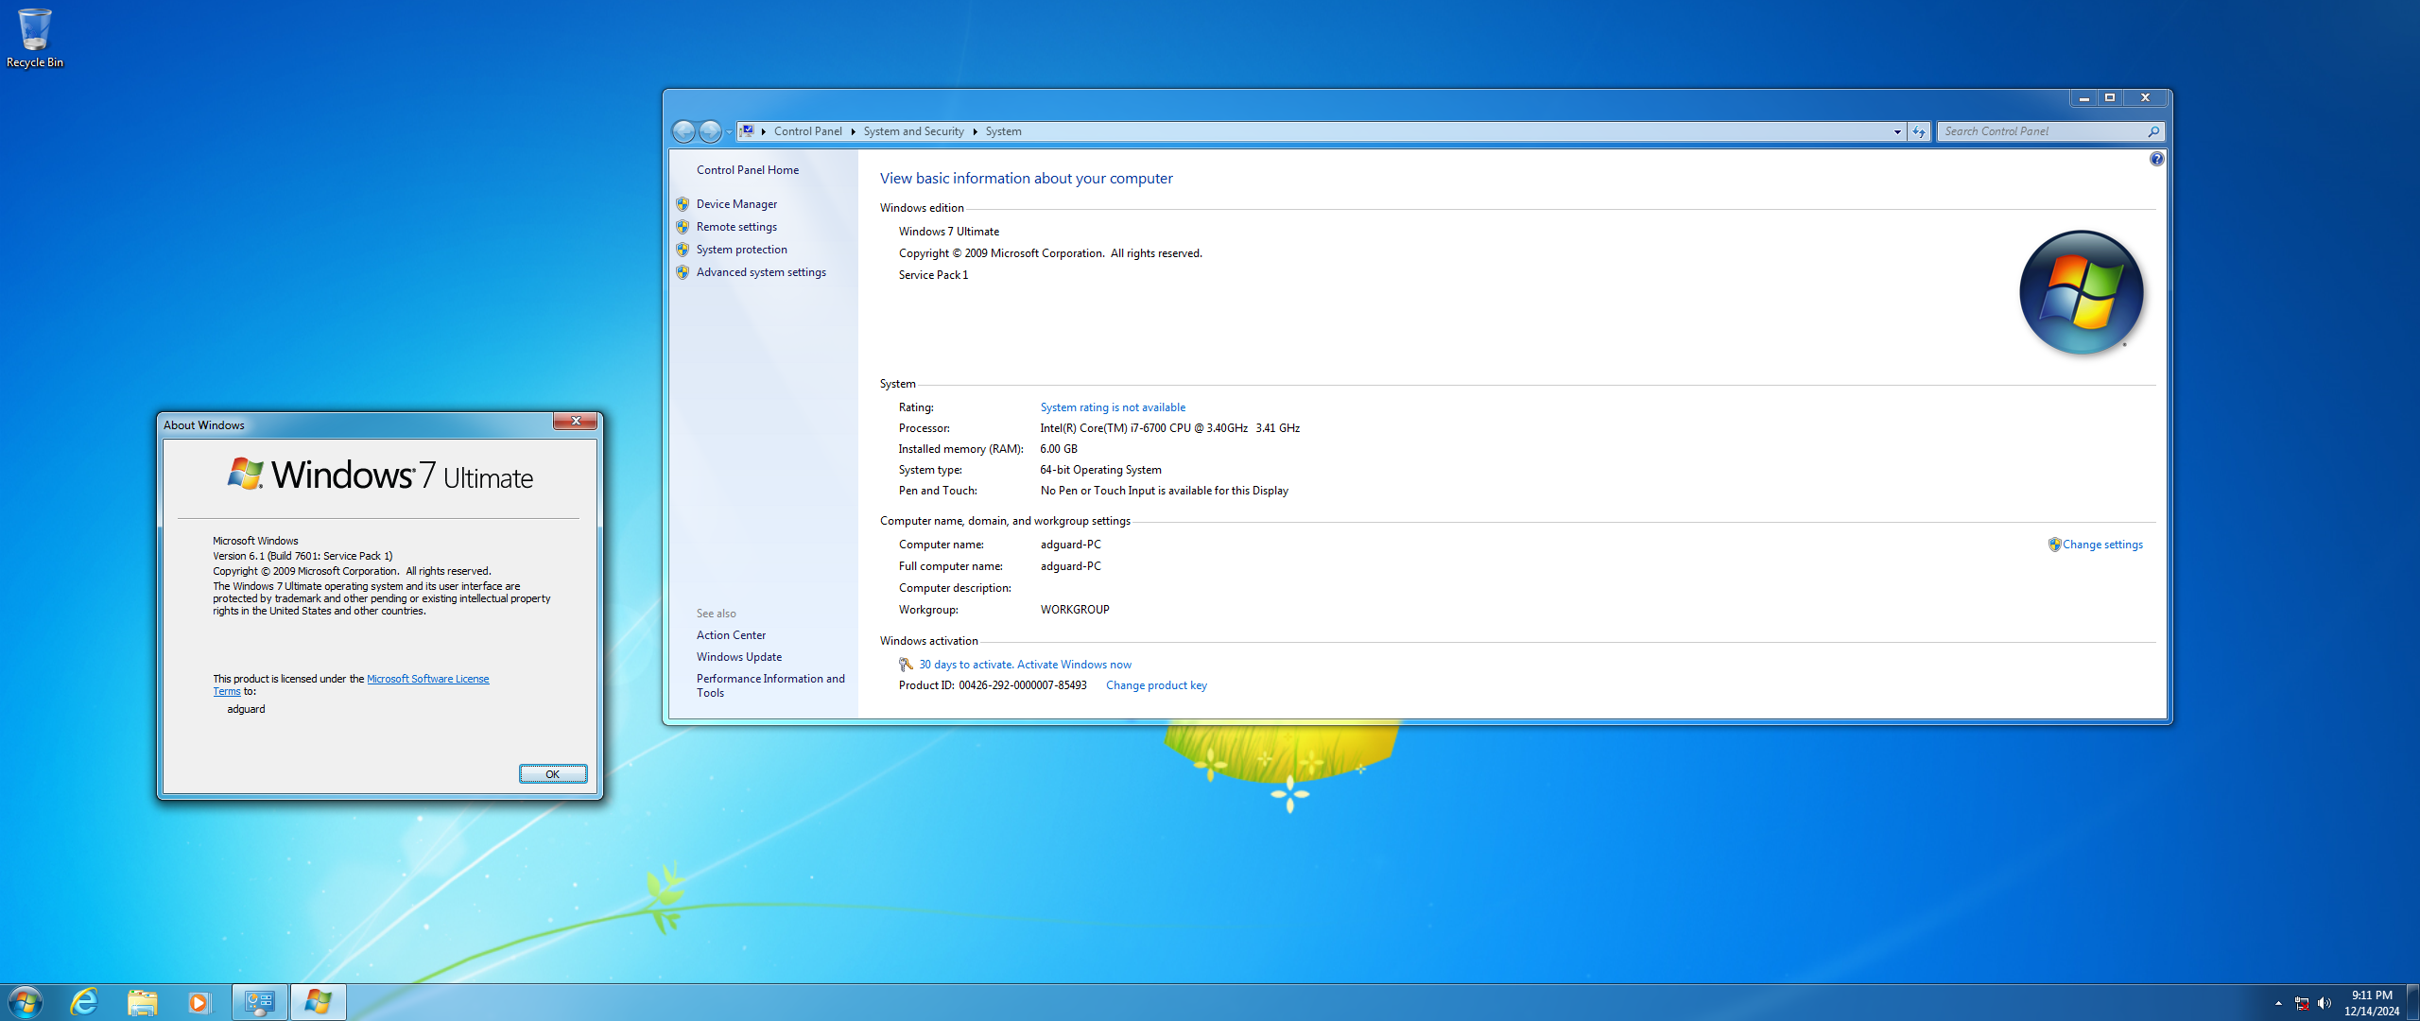Click the Refresh button in address bar
The width and height of the screenshot is (2420, 1021).
(x=1918, y=131)
